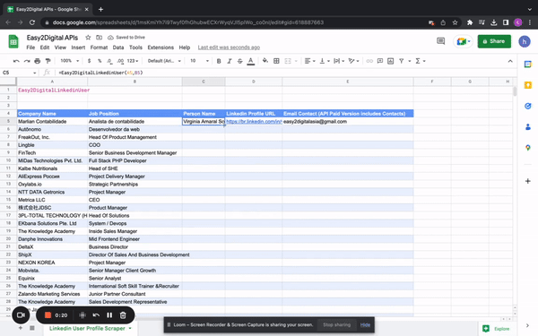Toggle strikethrough formatting
This screenshot has width=538, height=336.
[239, 61]
